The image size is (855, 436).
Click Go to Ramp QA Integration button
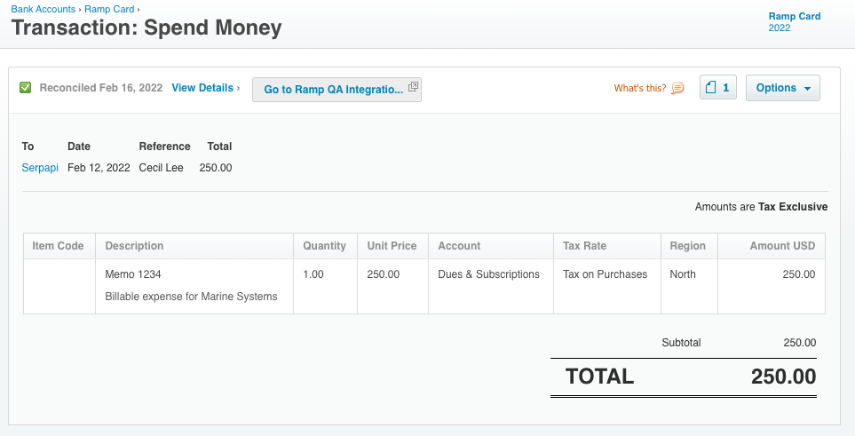pyautogui.click(x=337, y=90)
